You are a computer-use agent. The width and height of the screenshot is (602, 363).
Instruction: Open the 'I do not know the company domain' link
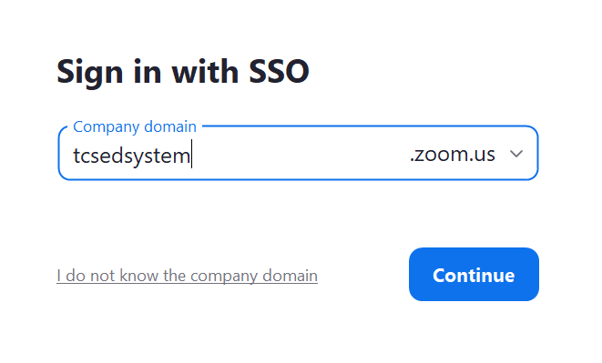[187, 276]
